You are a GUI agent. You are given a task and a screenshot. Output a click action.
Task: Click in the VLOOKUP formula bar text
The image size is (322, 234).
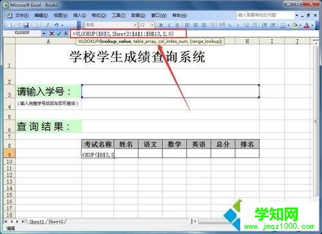point(123,33)
